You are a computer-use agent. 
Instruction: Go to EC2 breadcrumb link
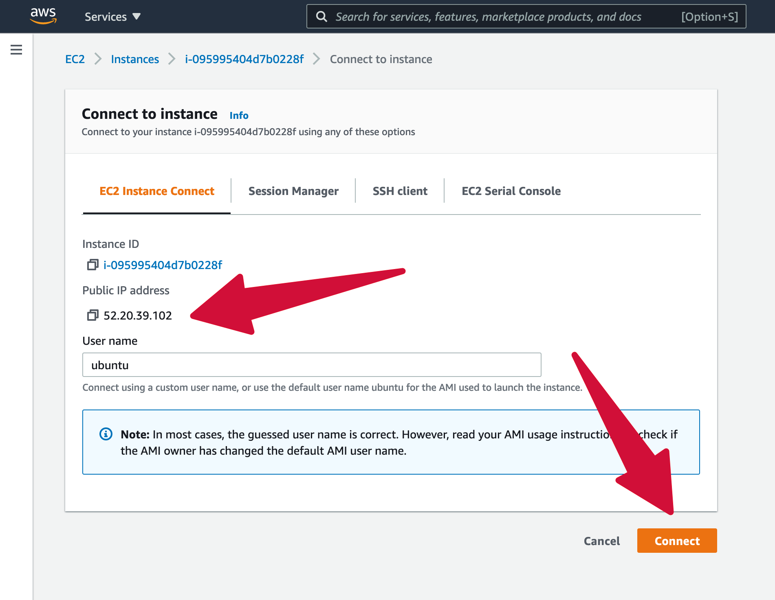75,59
